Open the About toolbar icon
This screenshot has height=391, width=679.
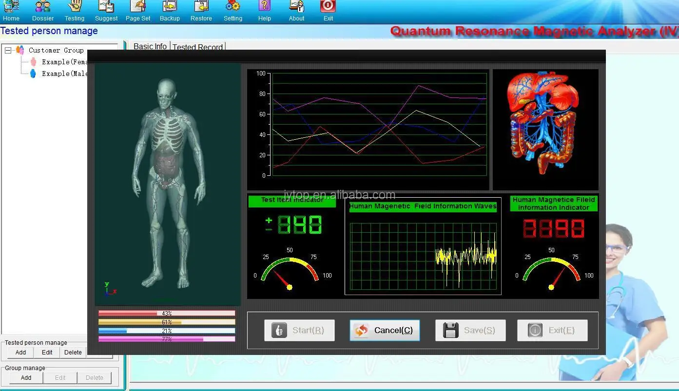(x=296, y=7)
